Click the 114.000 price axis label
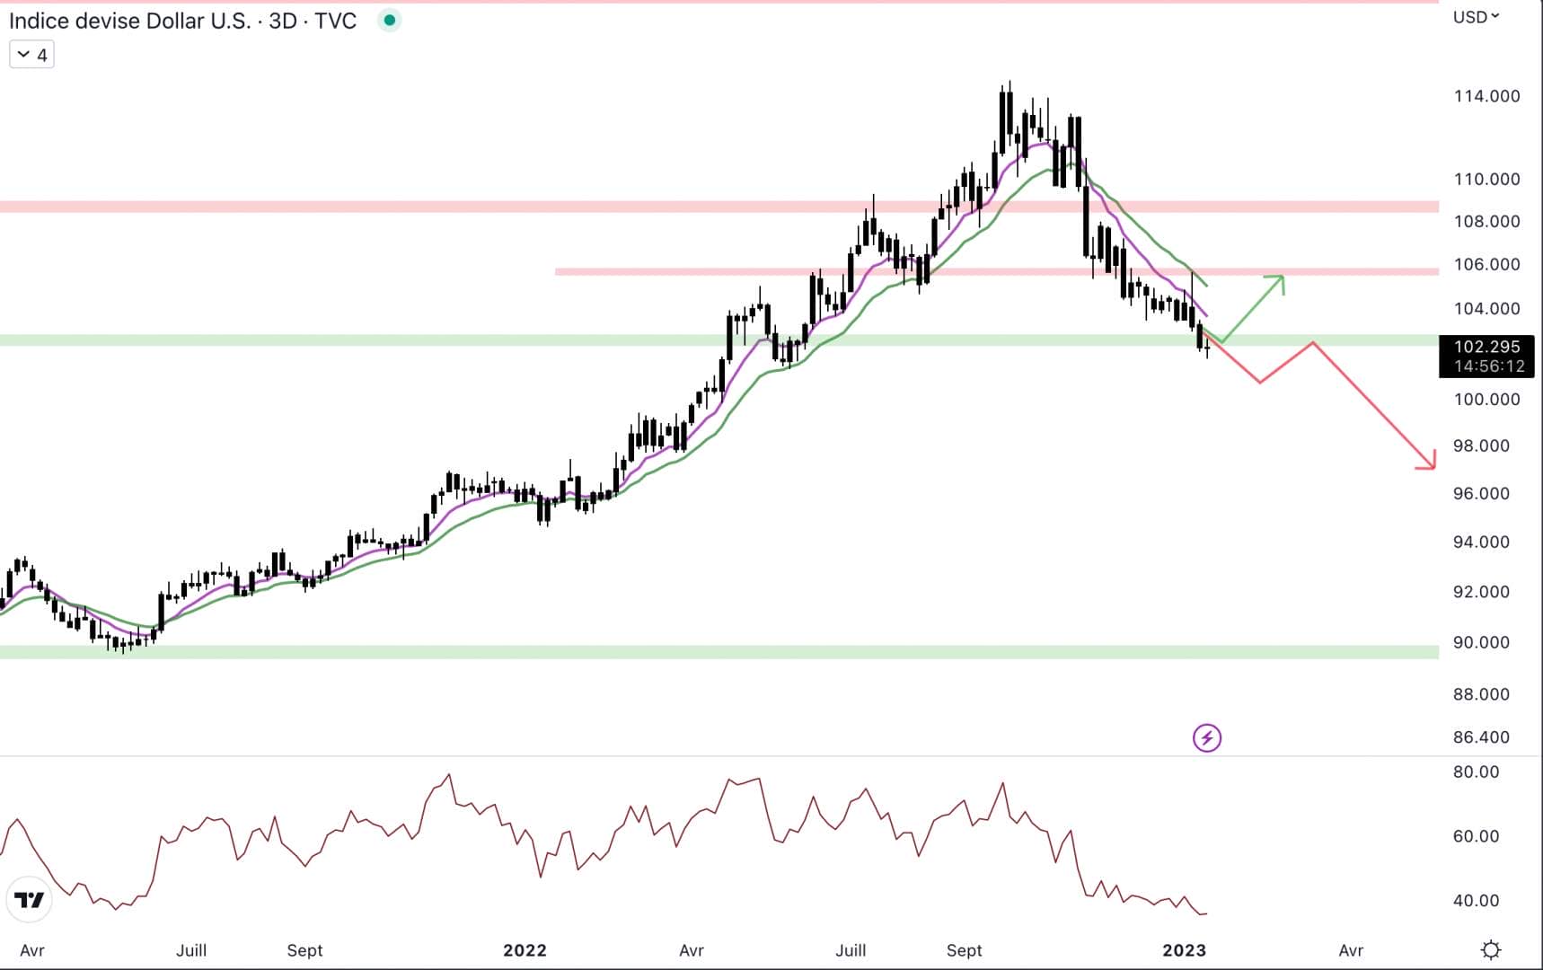 coord(1486,96)
